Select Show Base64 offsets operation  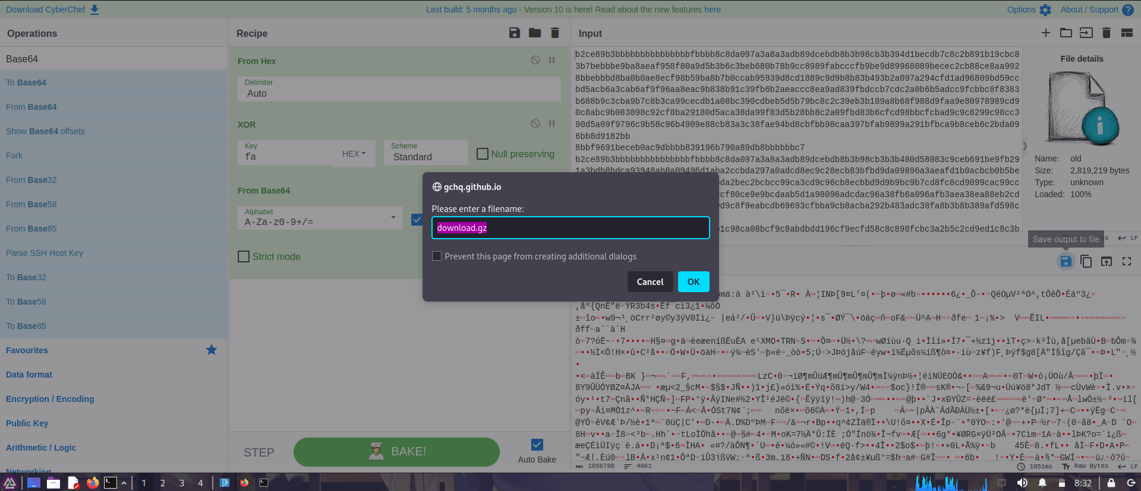point(114,131)
